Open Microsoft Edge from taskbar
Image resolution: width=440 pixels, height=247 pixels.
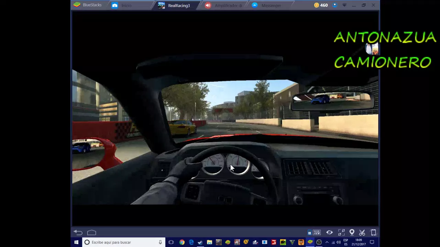(191, 242)
